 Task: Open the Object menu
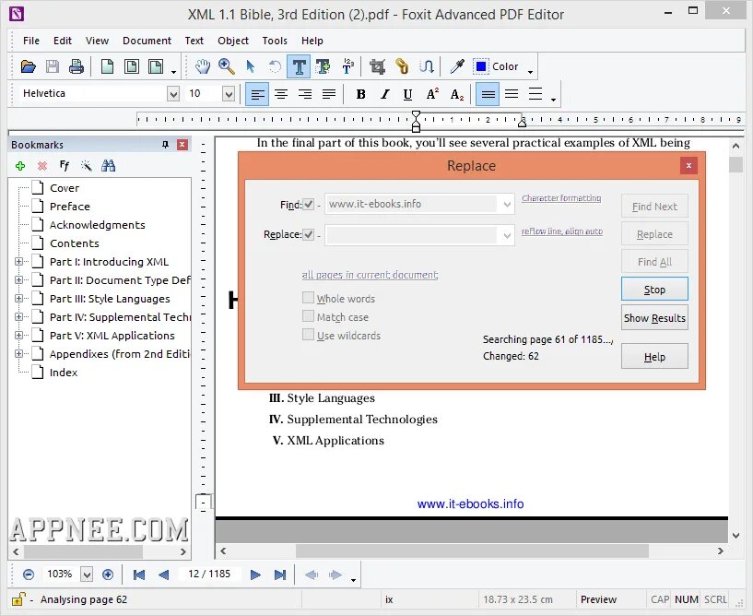pyautogui.click(x=233, y=41)
